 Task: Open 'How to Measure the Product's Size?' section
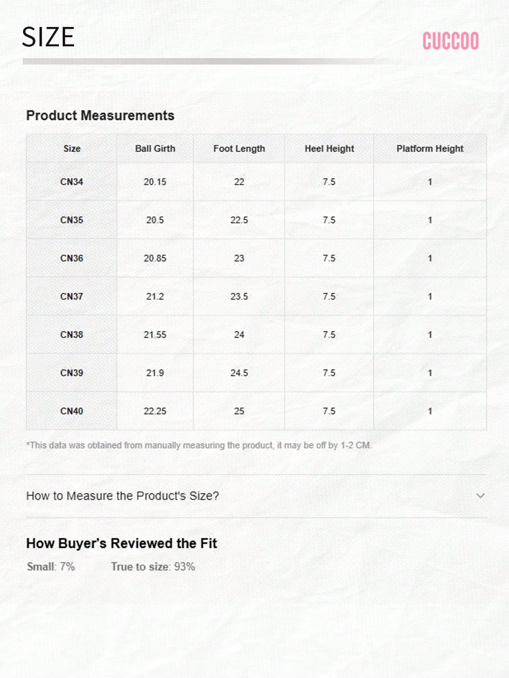pos(256,496)
